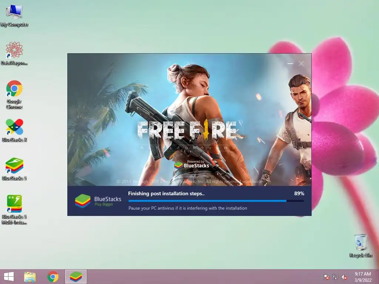Select the DataWagon desktop shortcut
Viewport: 379px width, 284px height.
[x=14, y=53]
